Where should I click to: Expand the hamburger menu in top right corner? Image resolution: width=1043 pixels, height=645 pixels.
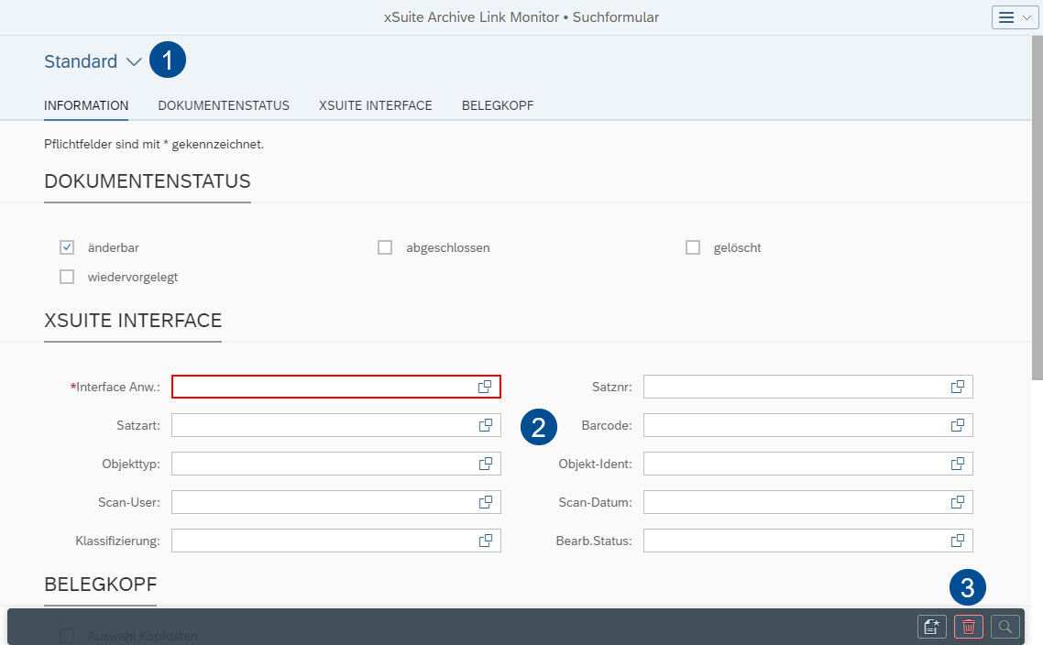pos(1015,16)
